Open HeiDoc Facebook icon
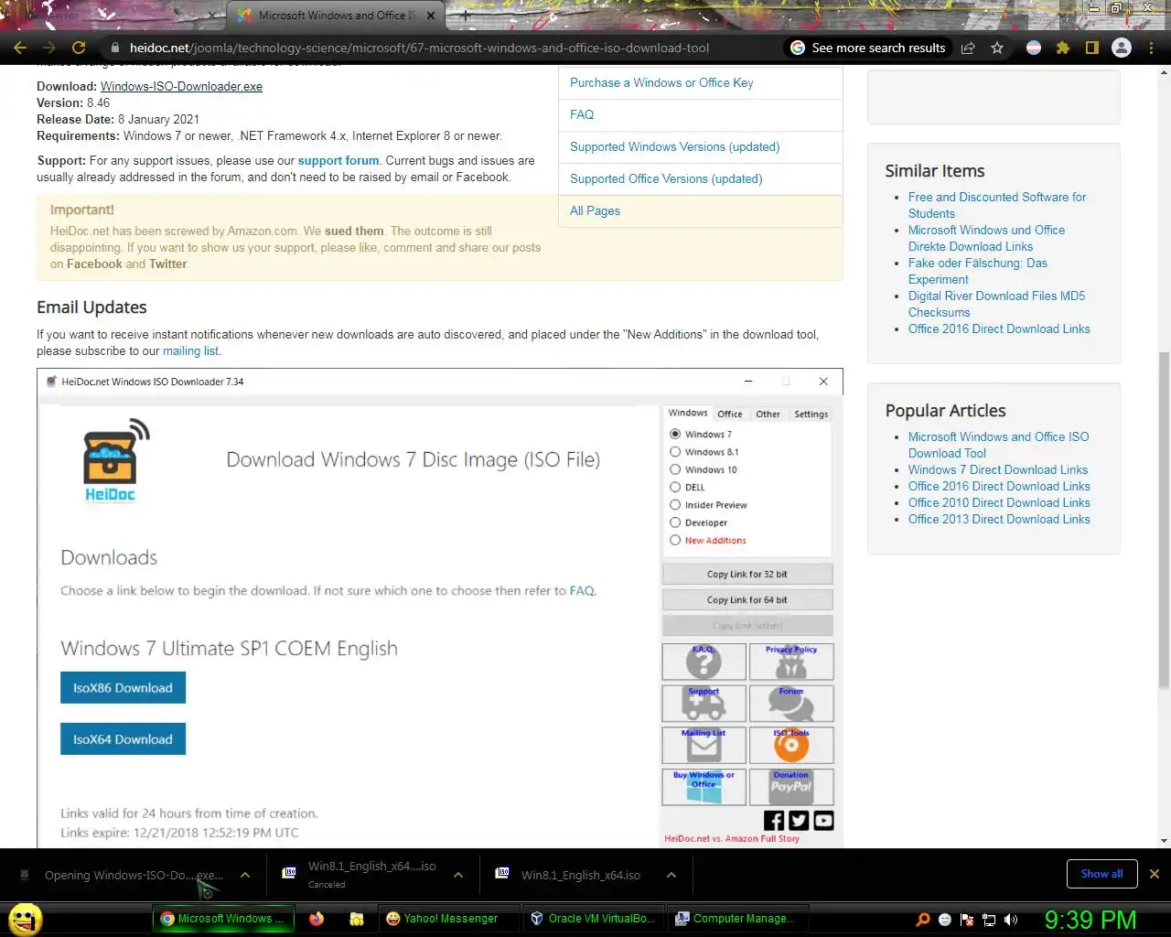Viewport: 1171px width, 937px height. click(x=774, y=821)
